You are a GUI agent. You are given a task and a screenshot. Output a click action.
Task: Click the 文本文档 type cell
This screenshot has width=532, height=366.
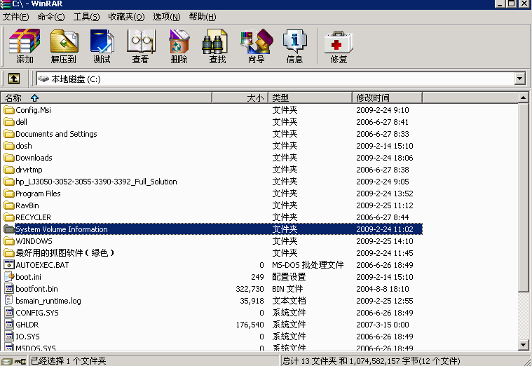pyautogui.click(x=289, y=301)
